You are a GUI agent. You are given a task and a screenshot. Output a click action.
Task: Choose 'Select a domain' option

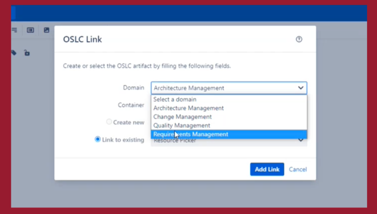click(229, 99)
